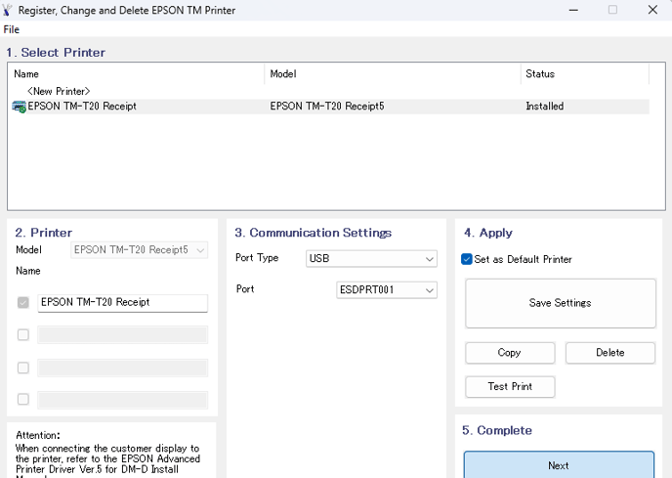Open the Port Type USB dropdown
Viewport: 672px width, 478px height.
pyautogui.click(x=371, y=259)
